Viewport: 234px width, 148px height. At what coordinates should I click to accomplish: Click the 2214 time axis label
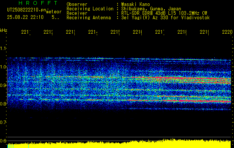point(93,32)
